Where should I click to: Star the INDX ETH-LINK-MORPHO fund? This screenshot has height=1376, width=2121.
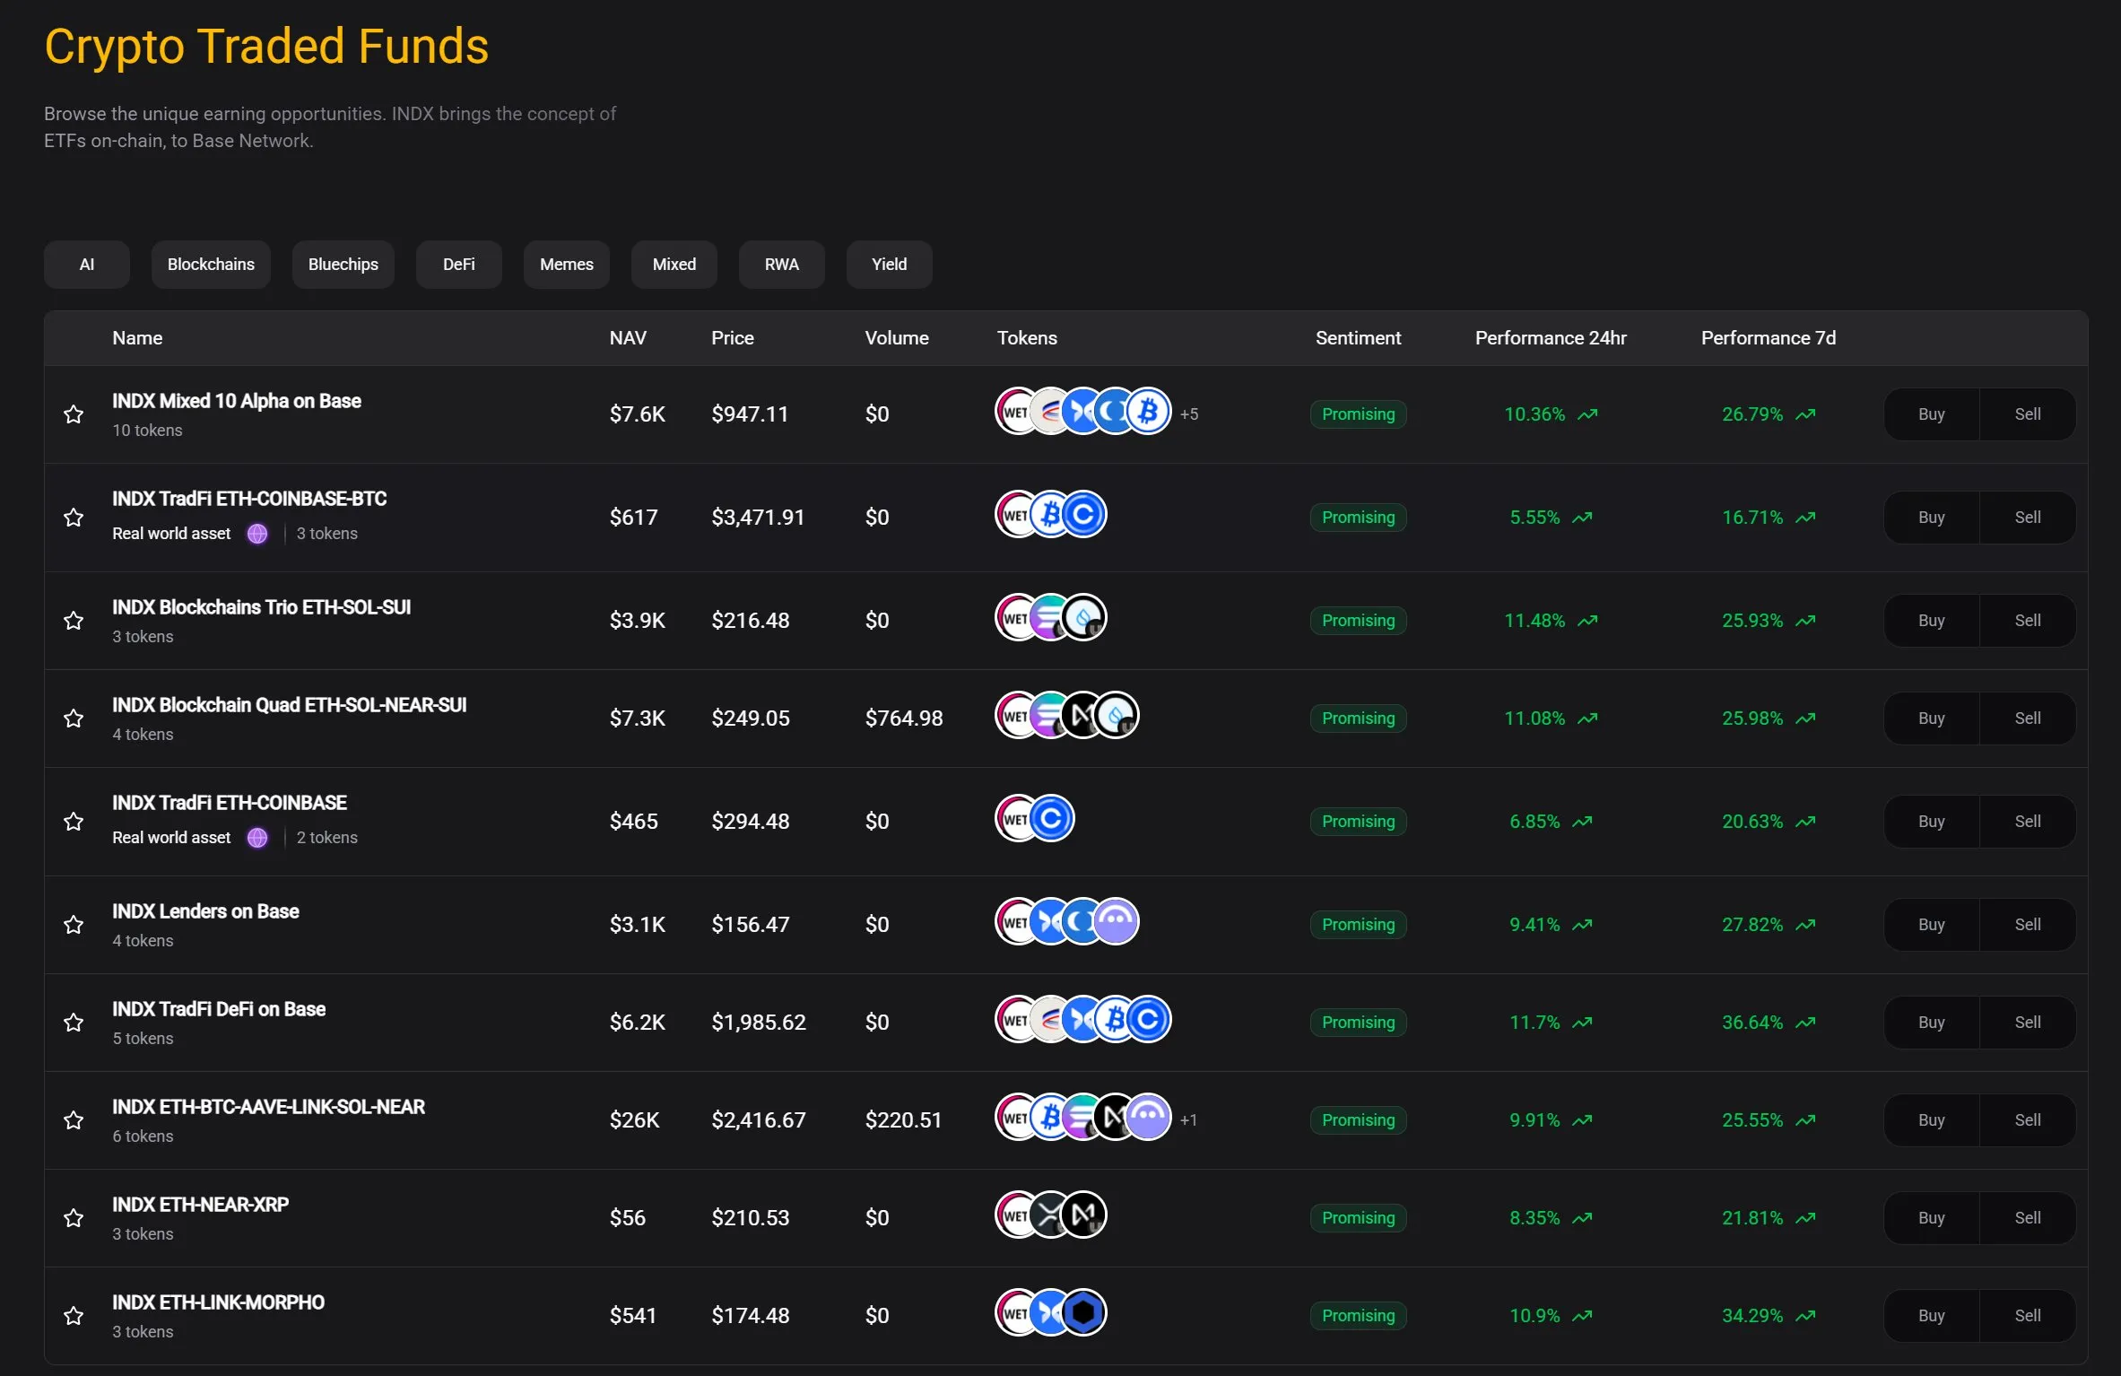click(74, 1316)
